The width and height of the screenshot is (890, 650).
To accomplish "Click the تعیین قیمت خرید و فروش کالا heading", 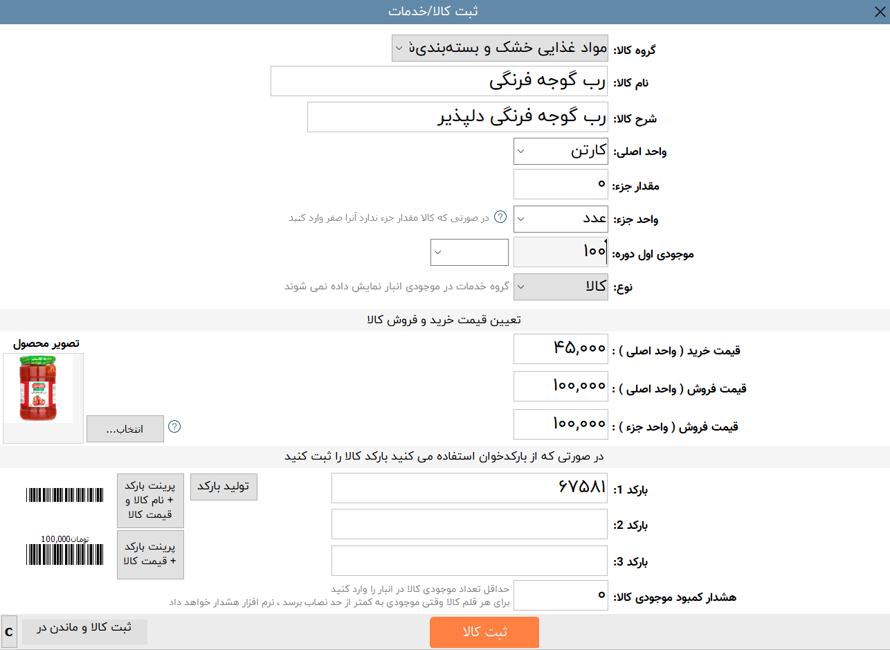I will pos(444,320).
